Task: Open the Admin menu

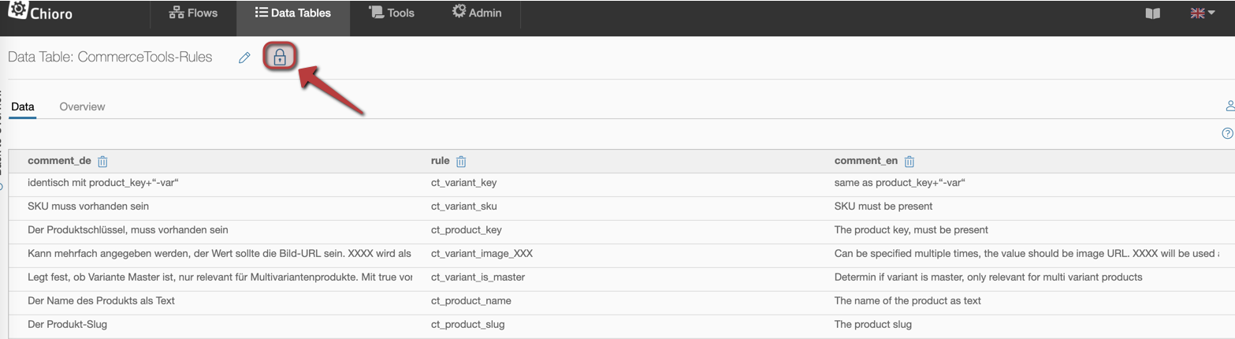Action: (476, 13)
